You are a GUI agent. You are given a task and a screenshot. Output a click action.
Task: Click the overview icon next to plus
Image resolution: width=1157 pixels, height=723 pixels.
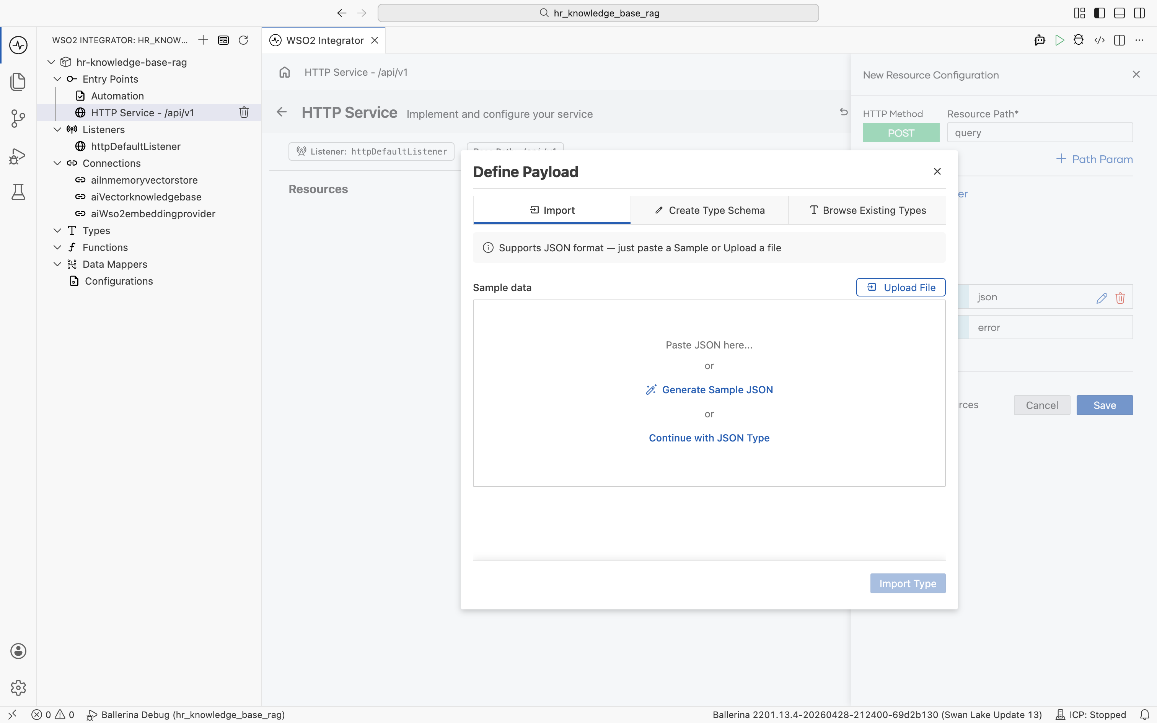(223, 40)
